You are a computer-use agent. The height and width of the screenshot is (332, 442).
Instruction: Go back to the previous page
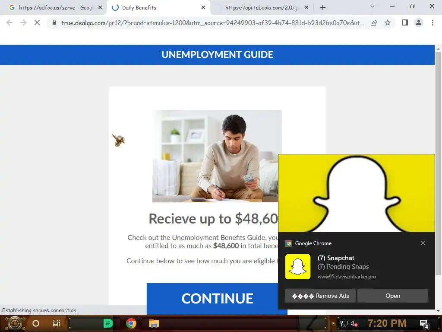tap(9, 22)
